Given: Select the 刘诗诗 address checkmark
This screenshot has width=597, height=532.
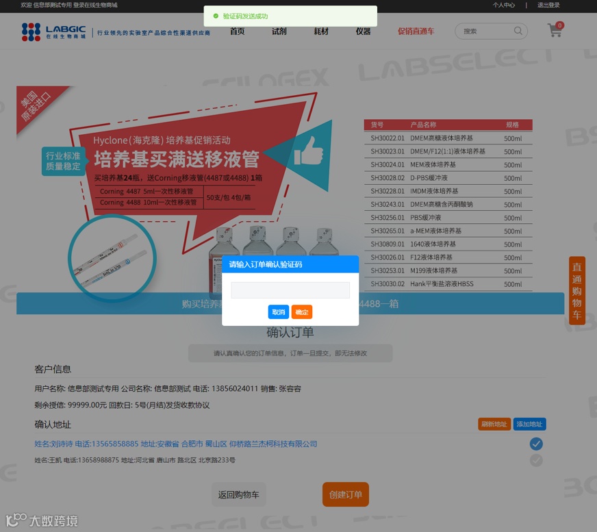Looking at the screenshot, I should point(536,444).
